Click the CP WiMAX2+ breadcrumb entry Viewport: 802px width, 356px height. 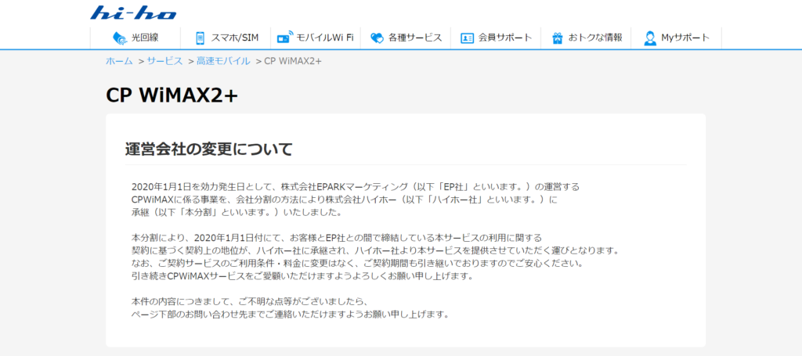coord(293,61)
